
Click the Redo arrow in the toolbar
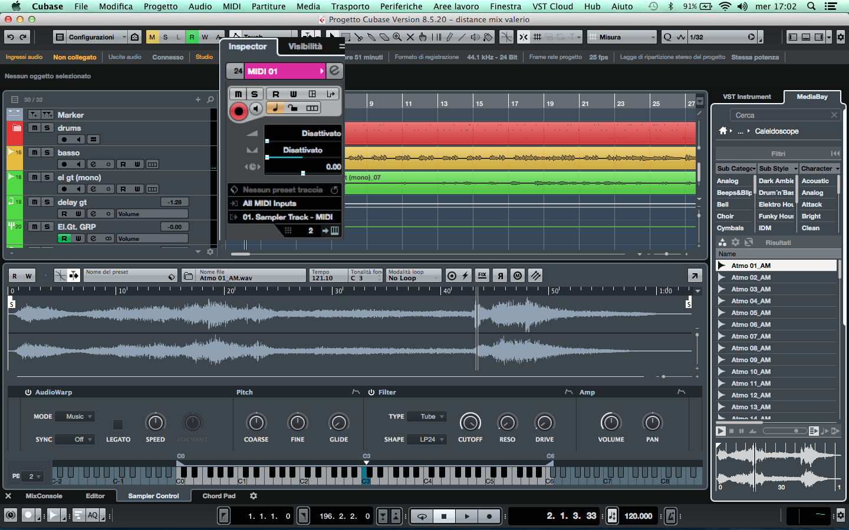coord(24,37)
